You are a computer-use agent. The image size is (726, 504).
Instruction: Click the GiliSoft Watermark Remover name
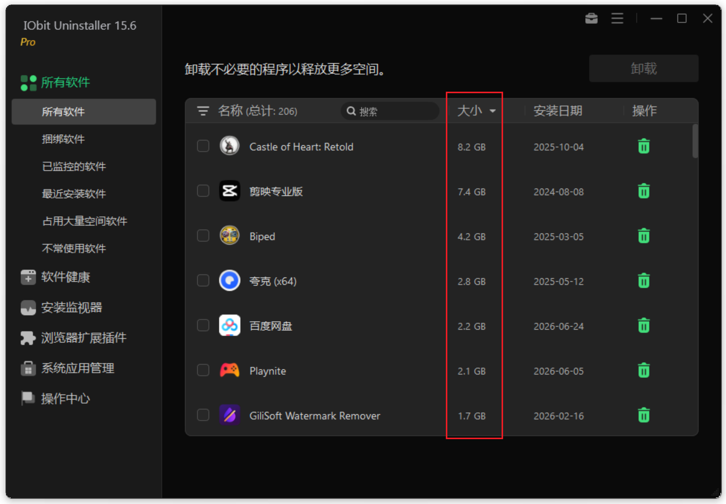pos(315,416)
